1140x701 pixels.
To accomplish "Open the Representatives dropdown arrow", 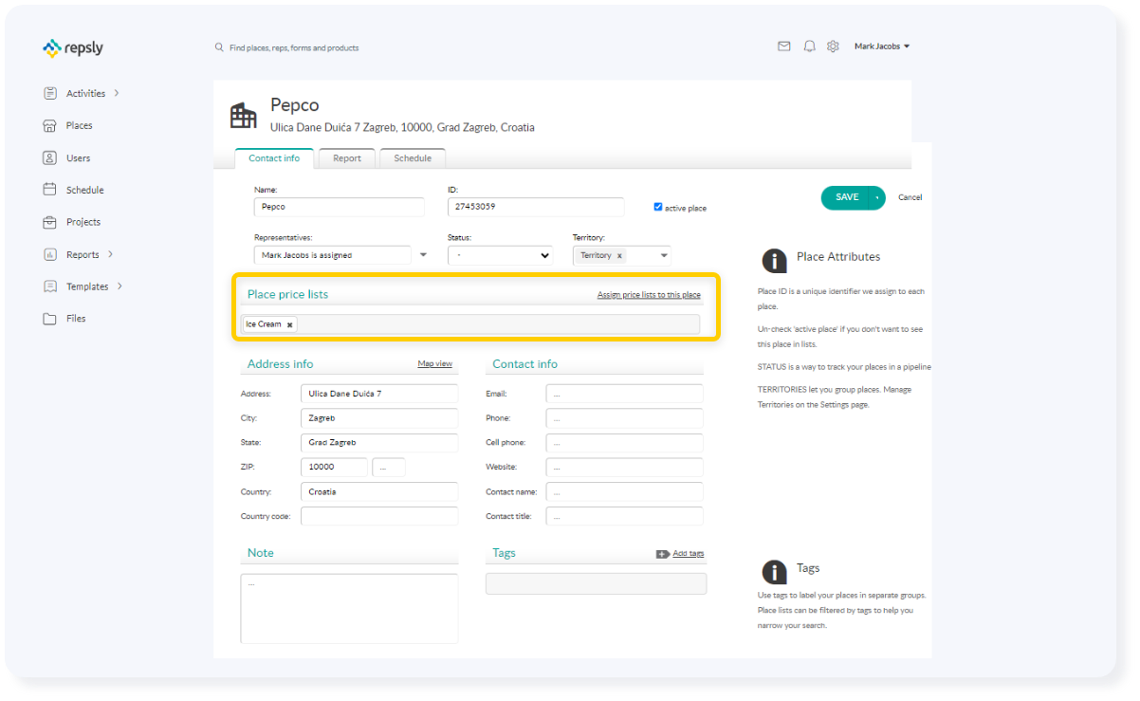I will point(423,255).
